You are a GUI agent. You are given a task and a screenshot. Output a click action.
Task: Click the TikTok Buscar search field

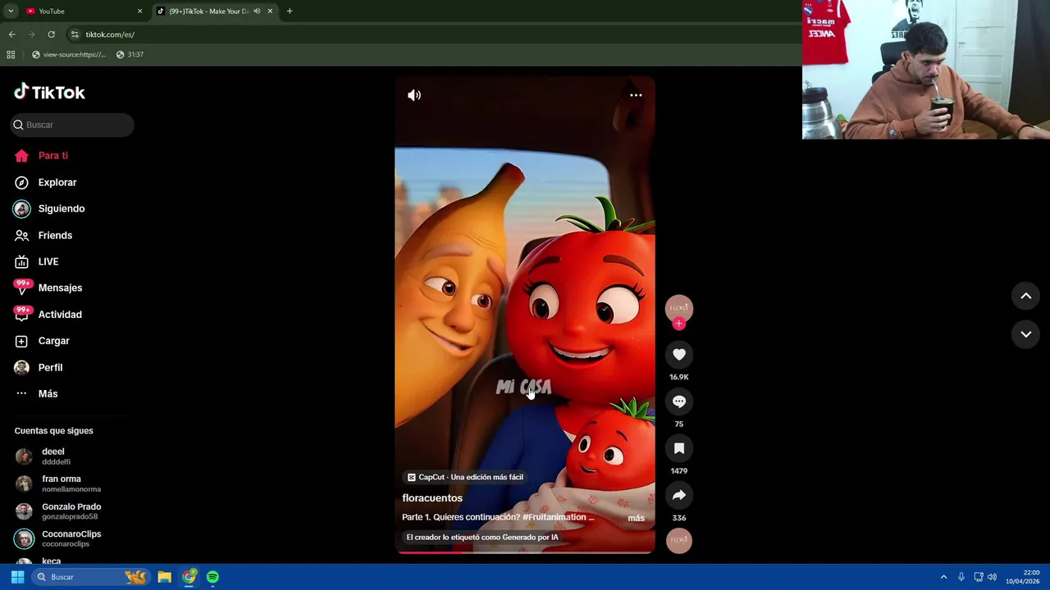72,125
